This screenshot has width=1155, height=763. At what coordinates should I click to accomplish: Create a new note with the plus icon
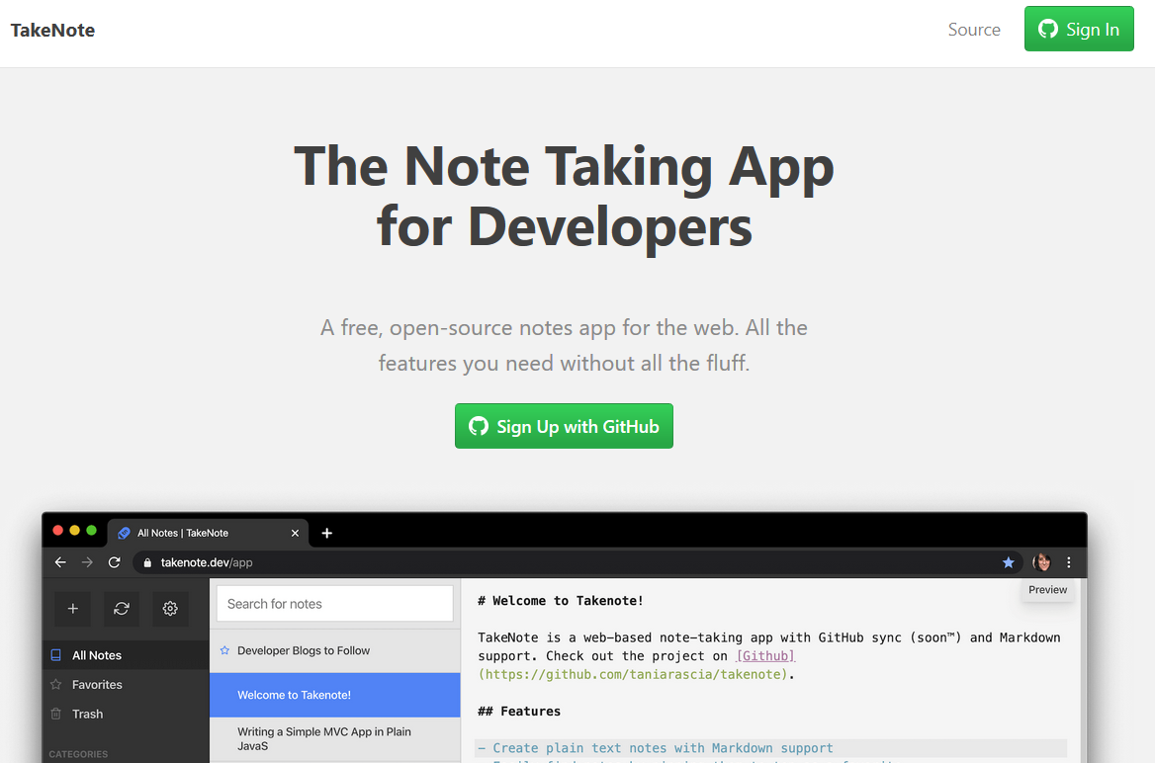point(72,609)
